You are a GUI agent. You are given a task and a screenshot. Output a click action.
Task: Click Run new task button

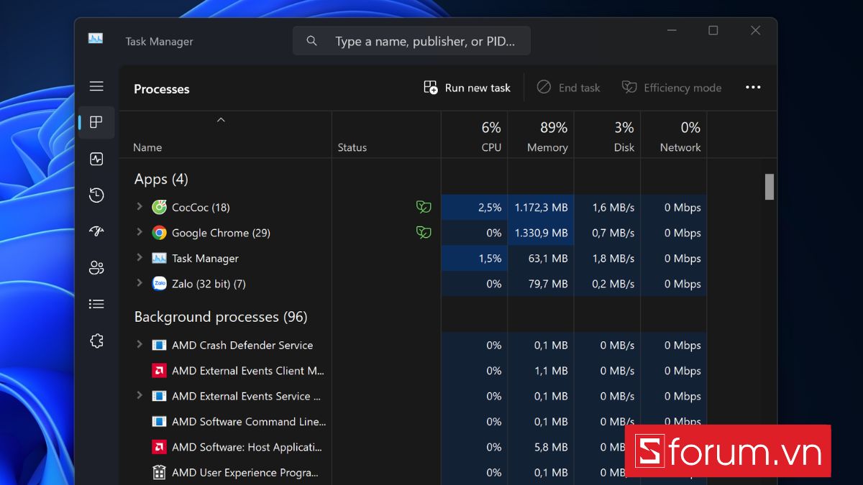pyautogui.click(x=467, y=88)
